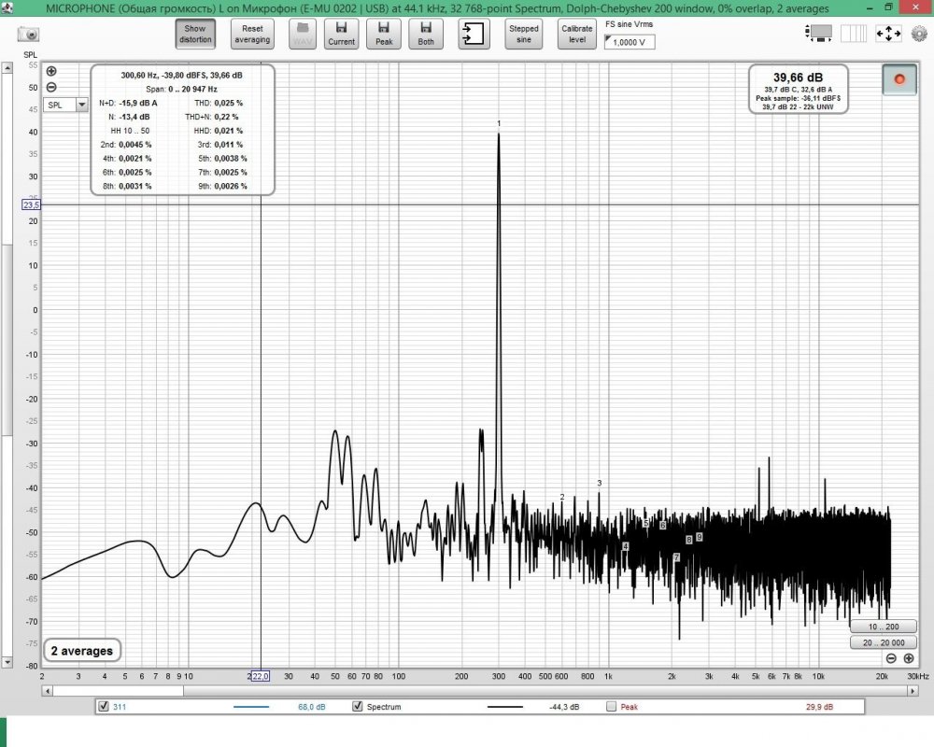Screen dimensions: 934x747
Task: Click the black Spectrum line swatch
Action: [x=505, y=707]
